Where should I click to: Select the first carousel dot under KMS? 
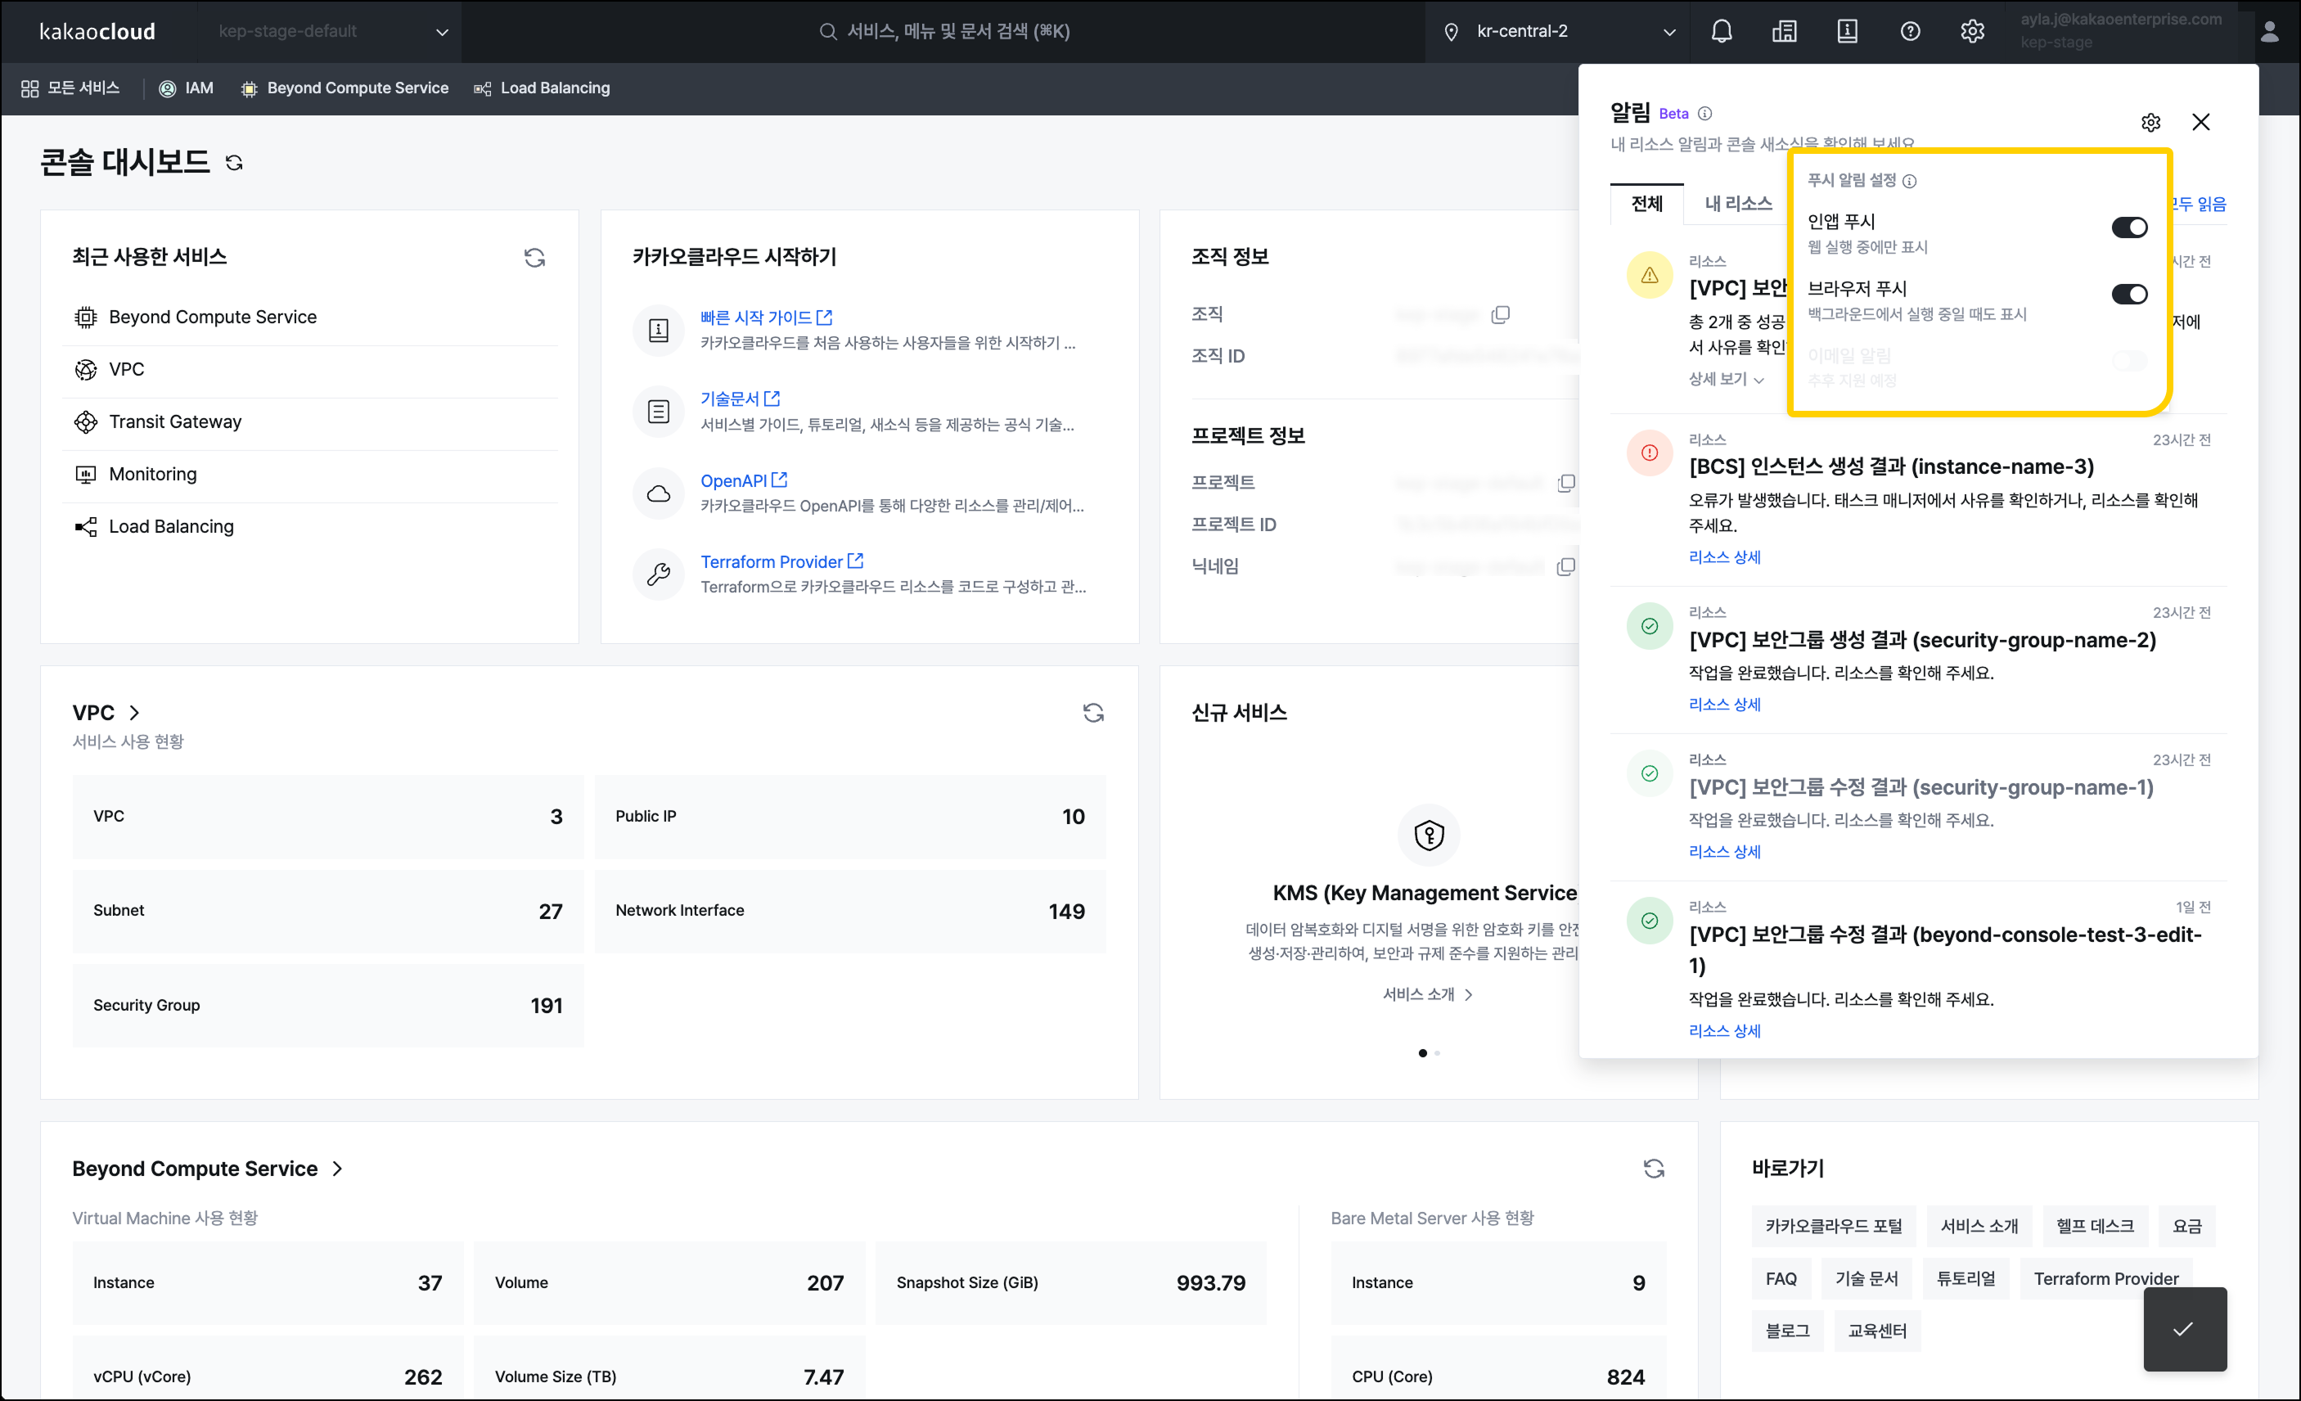[x=1422, y=1053]
